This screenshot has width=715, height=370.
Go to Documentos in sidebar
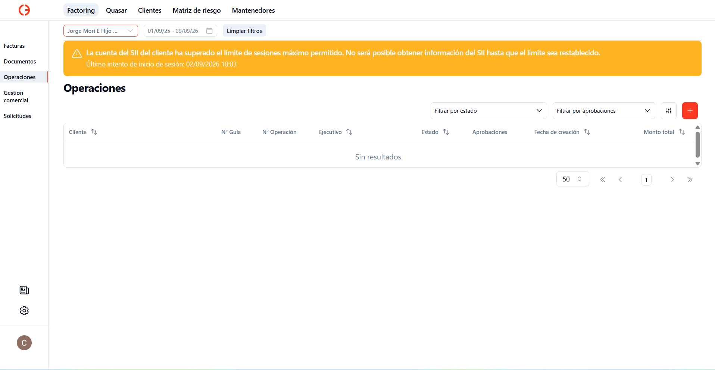(x=20, y=62)
